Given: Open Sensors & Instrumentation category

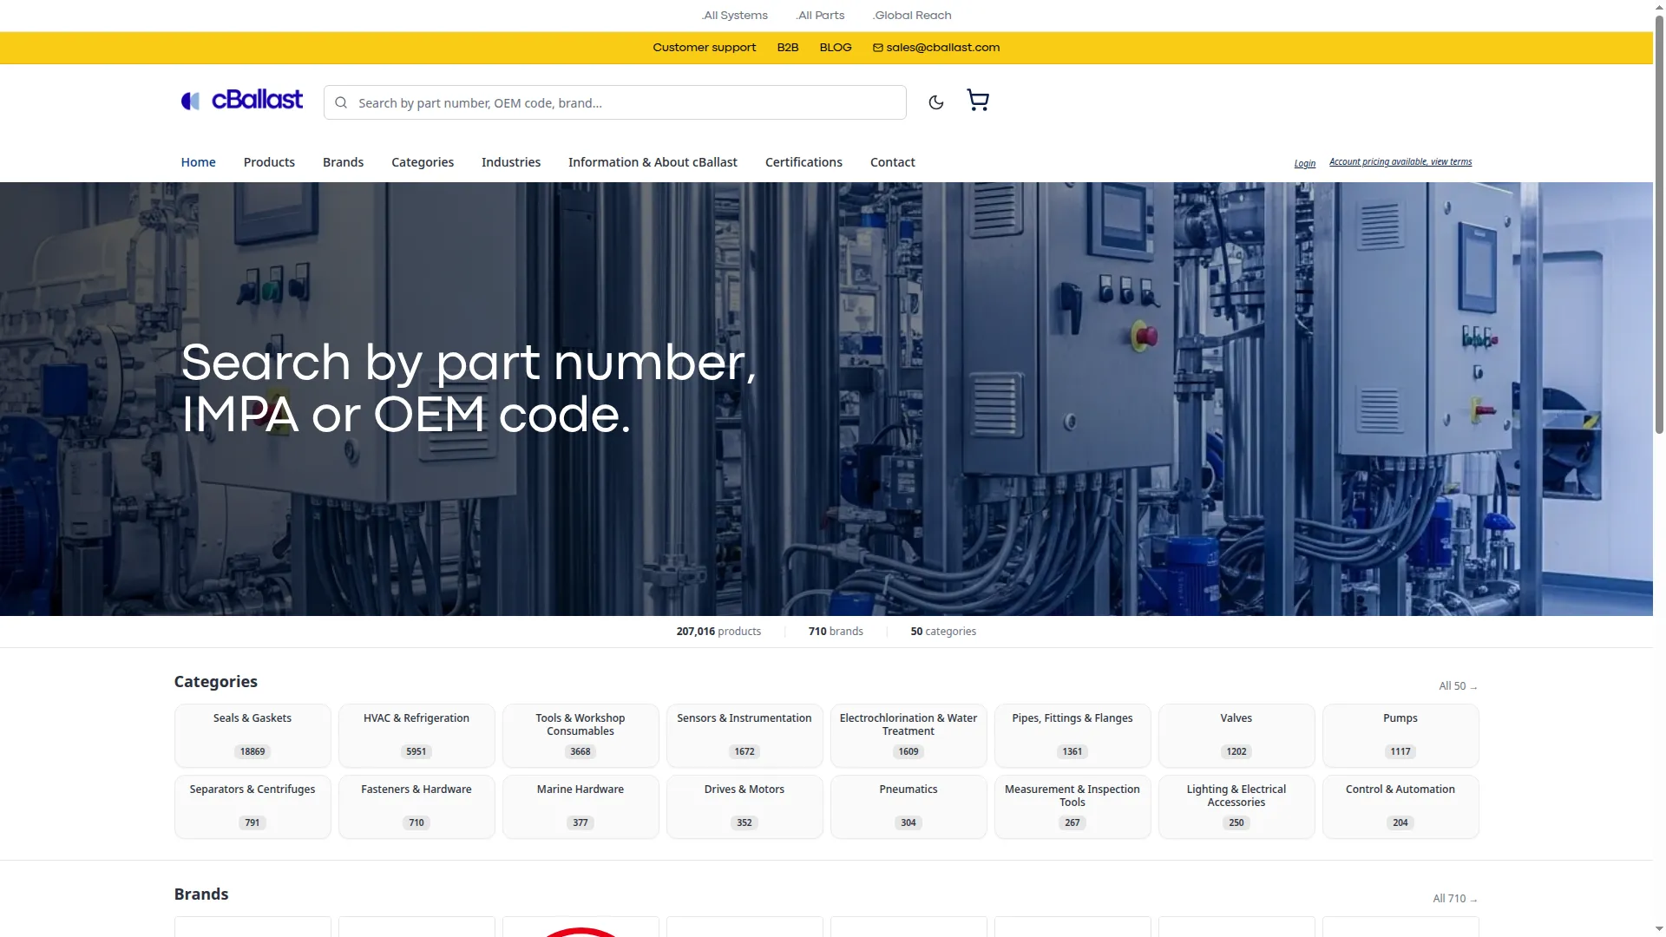Looking at the screenshot, I should (744, 736).
